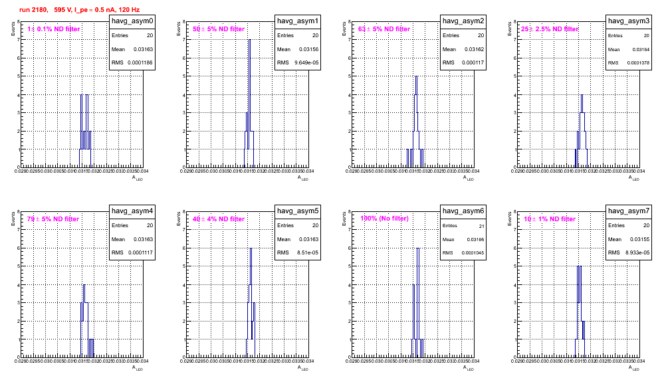
Task: Click RMS value 8.933e-05 in havg_asym7
Action: [x=637, y=252]
